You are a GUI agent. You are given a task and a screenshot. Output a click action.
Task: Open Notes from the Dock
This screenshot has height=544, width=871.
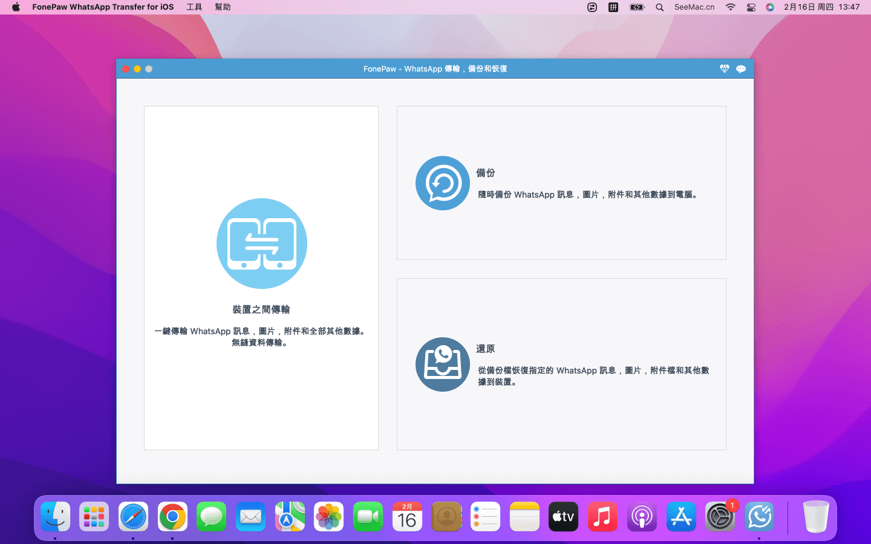[524, 517]
